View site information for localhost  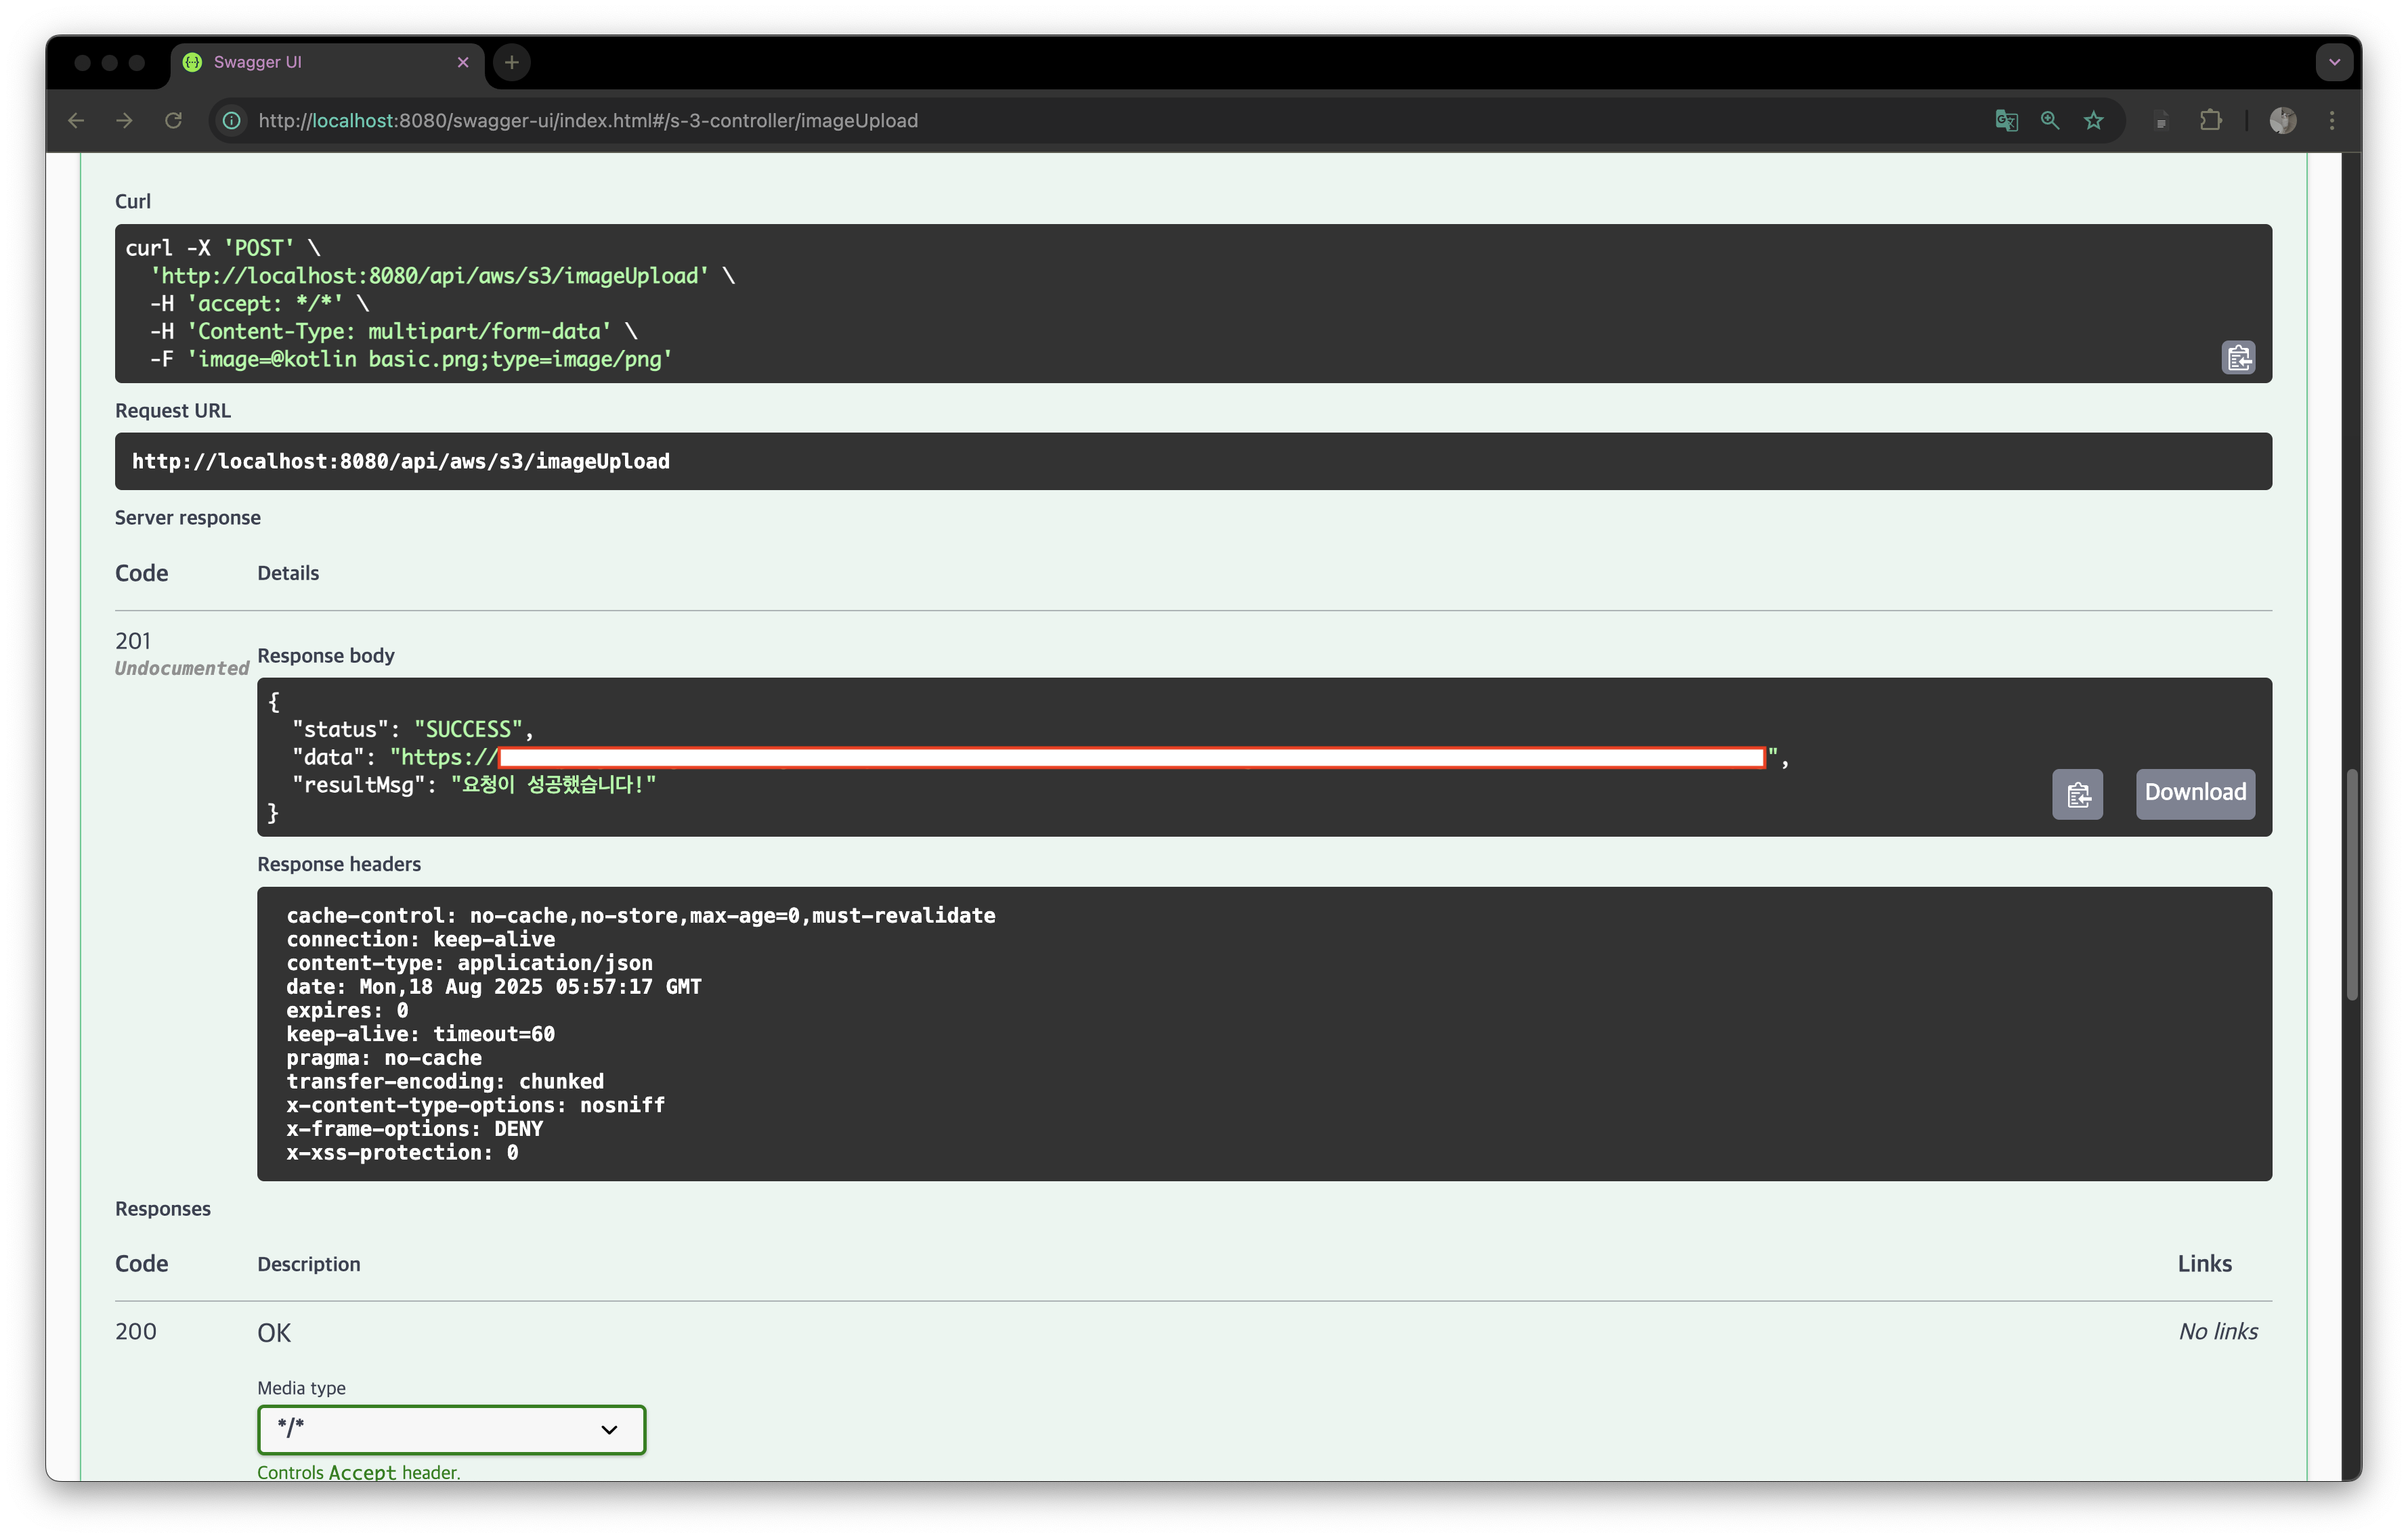(232, 121)
